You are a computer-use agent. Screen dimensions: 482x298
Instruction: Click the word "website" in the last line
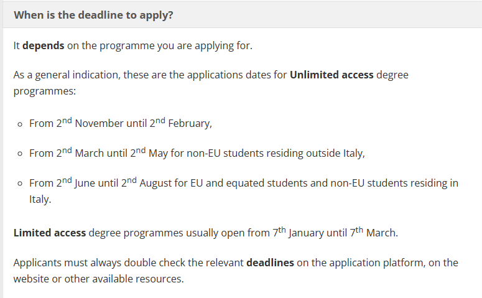[31, 279]
